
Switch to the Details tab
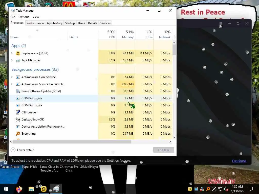click(x=93, y=23)
